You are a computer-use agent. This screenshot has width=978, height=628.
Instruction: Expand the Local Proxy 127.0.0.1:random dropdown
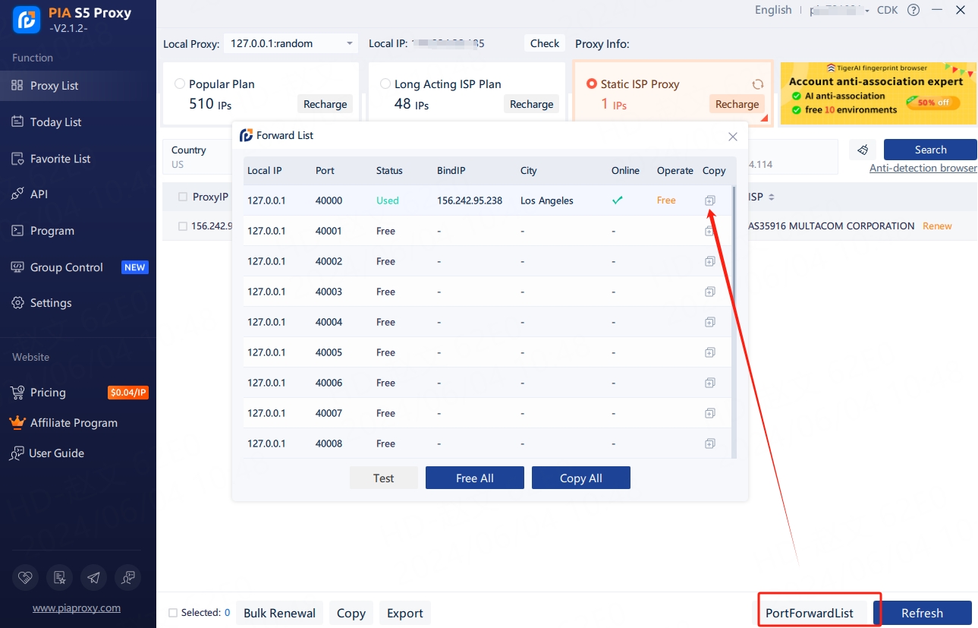click(291, 43)
